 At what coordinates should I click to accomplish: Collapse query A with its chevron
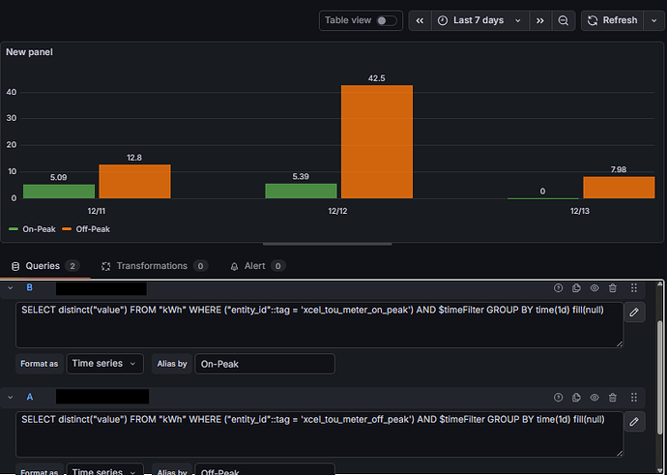(11, 397)
